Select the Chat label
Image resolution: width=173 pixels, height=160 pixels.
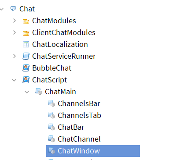[x=27, y=9]
